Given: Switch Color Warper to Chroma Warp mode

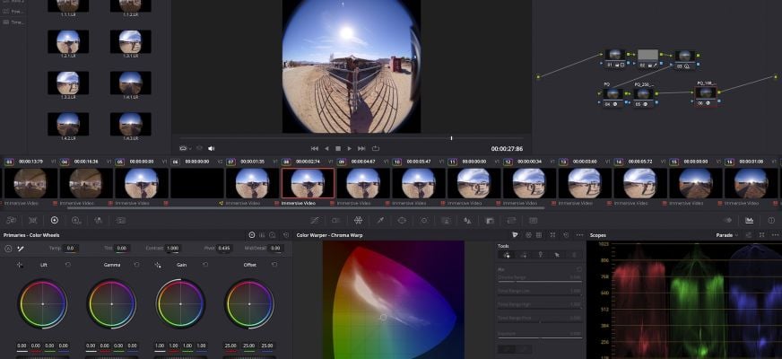Looking at the screenshot, I should 515,234.
